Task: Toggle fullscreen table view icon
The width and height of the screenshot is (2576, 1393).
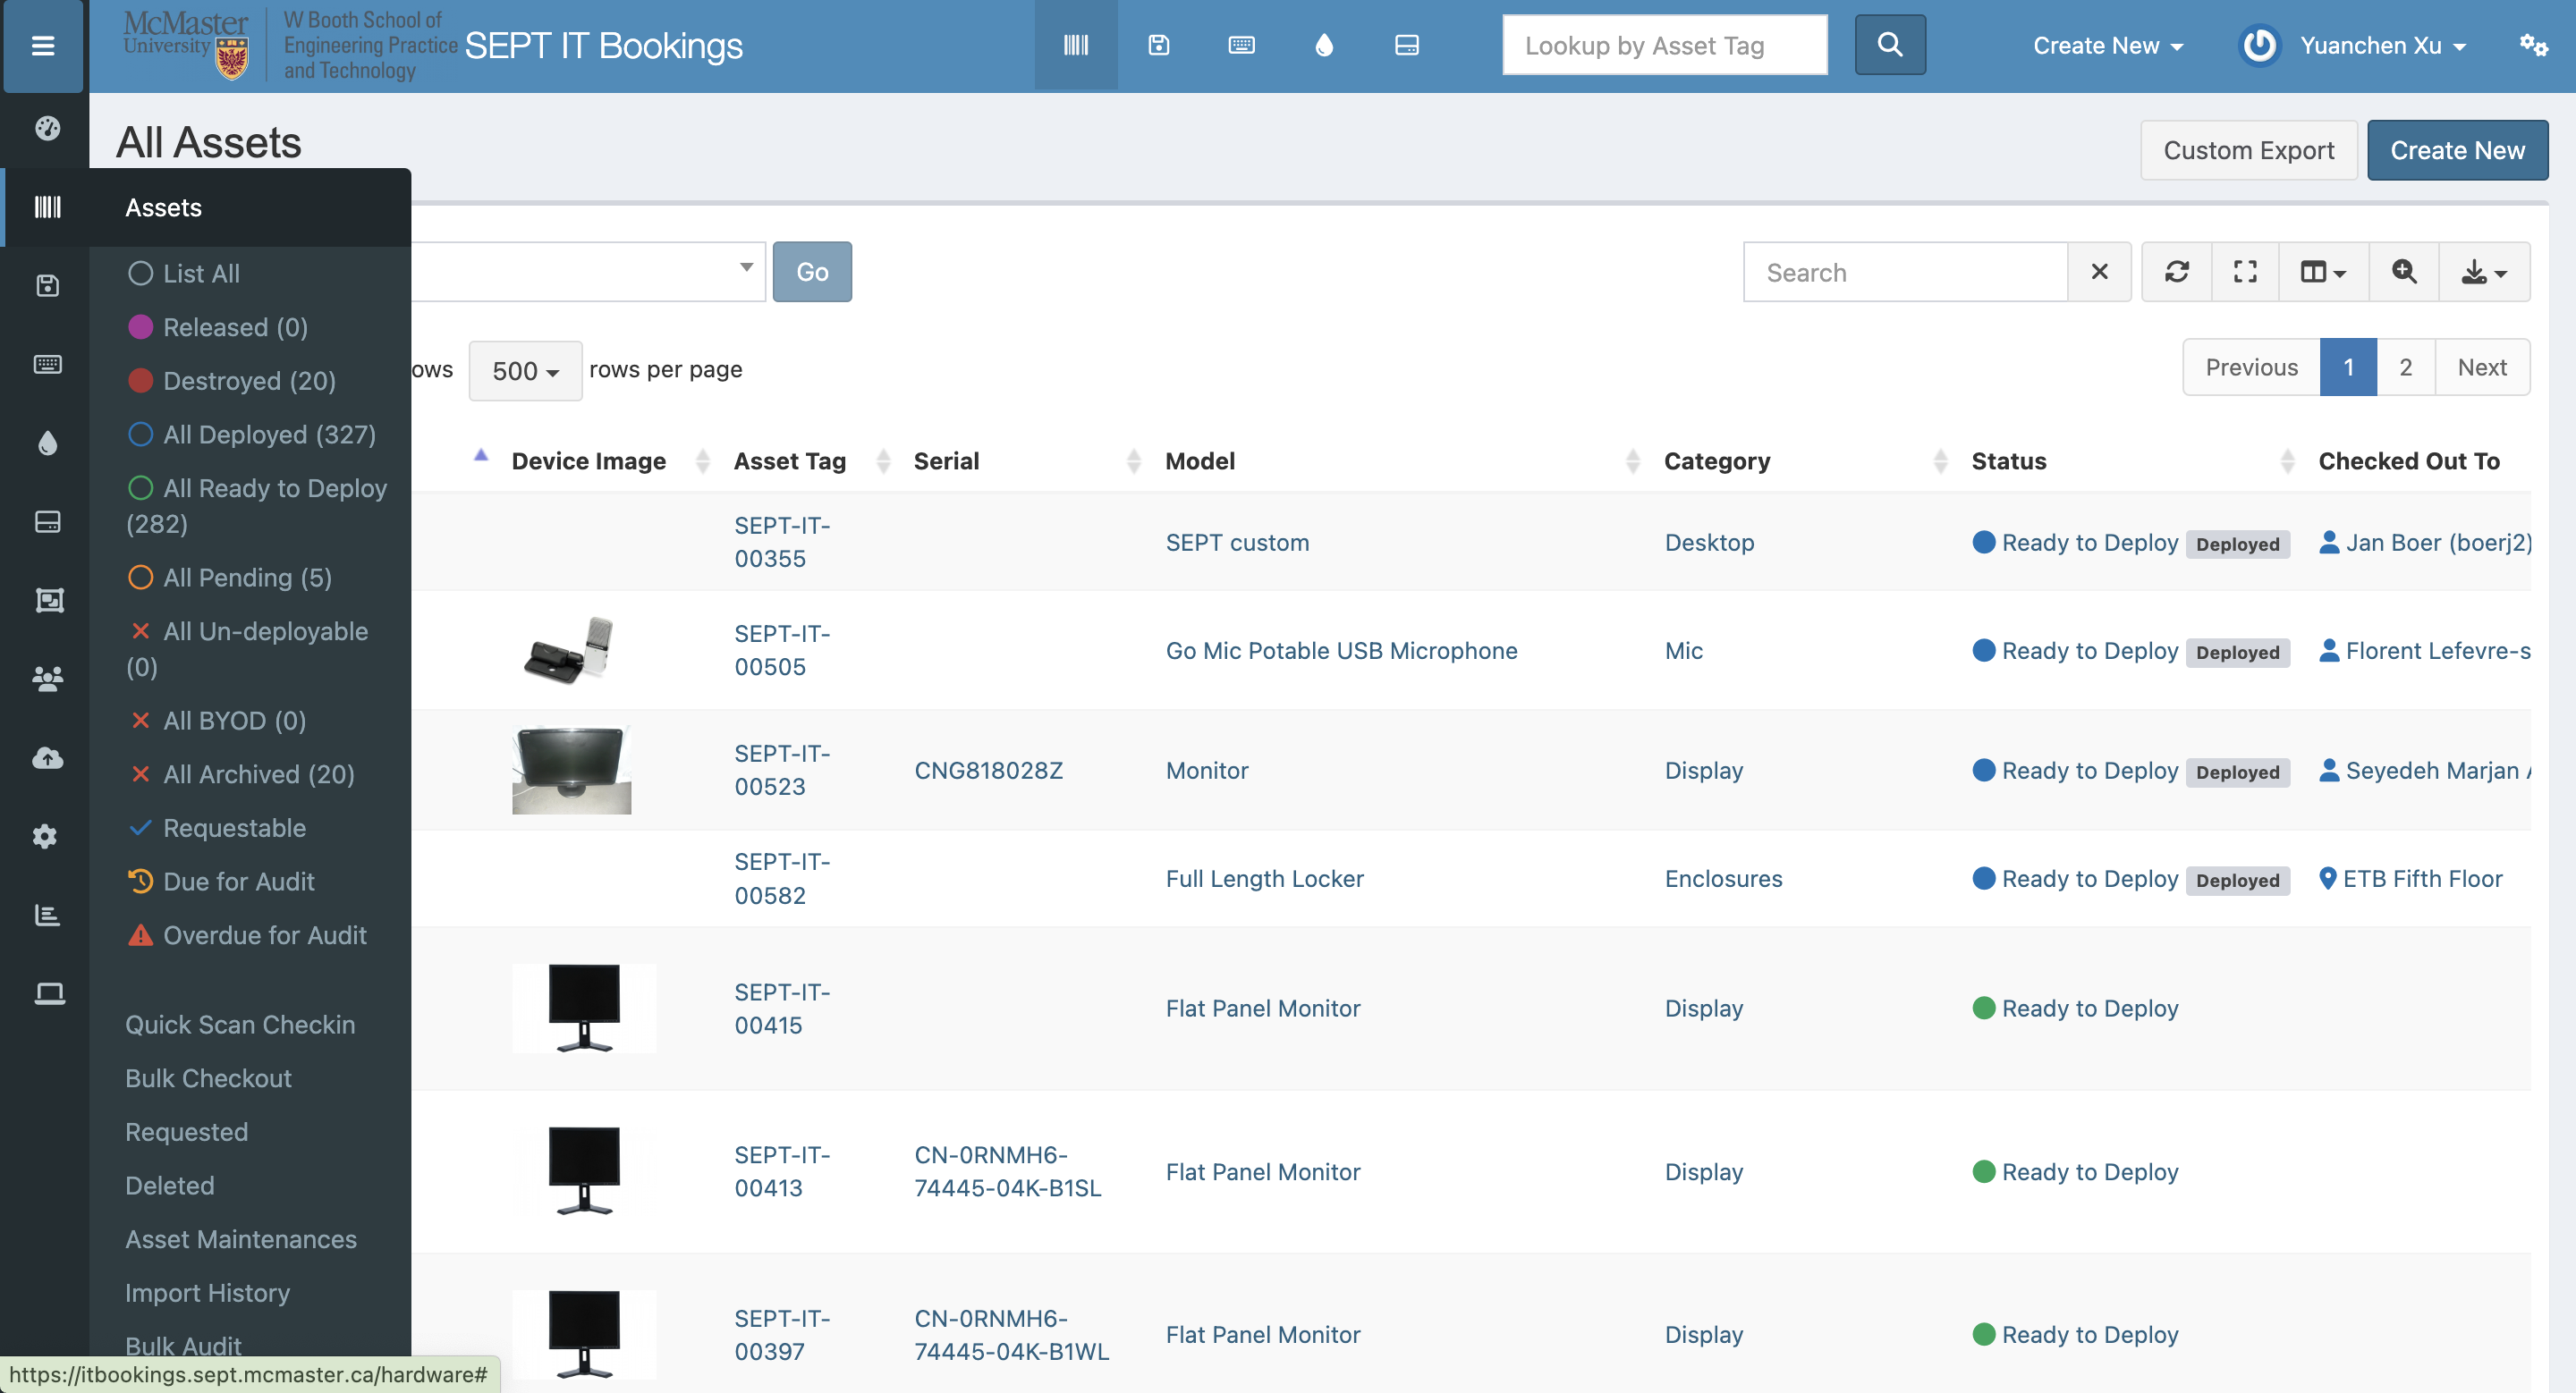Action: pyautogui.click(x=2245, y=272)
